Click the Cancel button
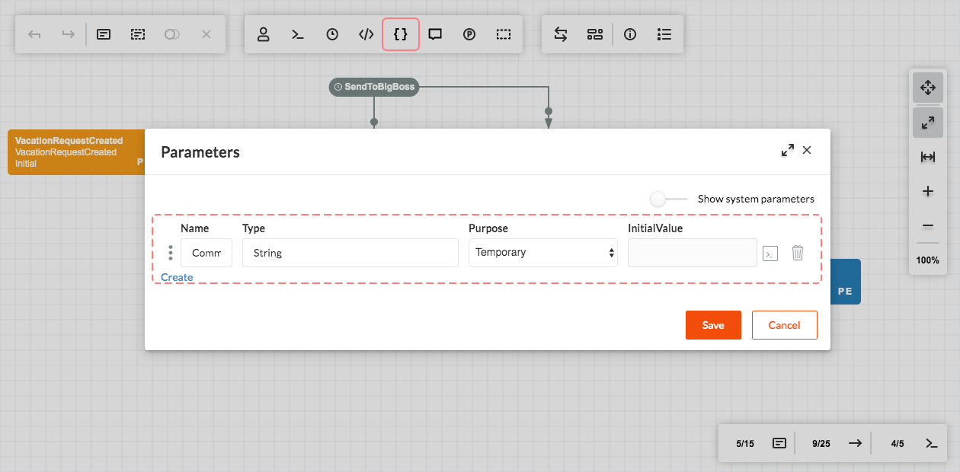The width and height of the screenshot is (960, 472). [784, 325]
